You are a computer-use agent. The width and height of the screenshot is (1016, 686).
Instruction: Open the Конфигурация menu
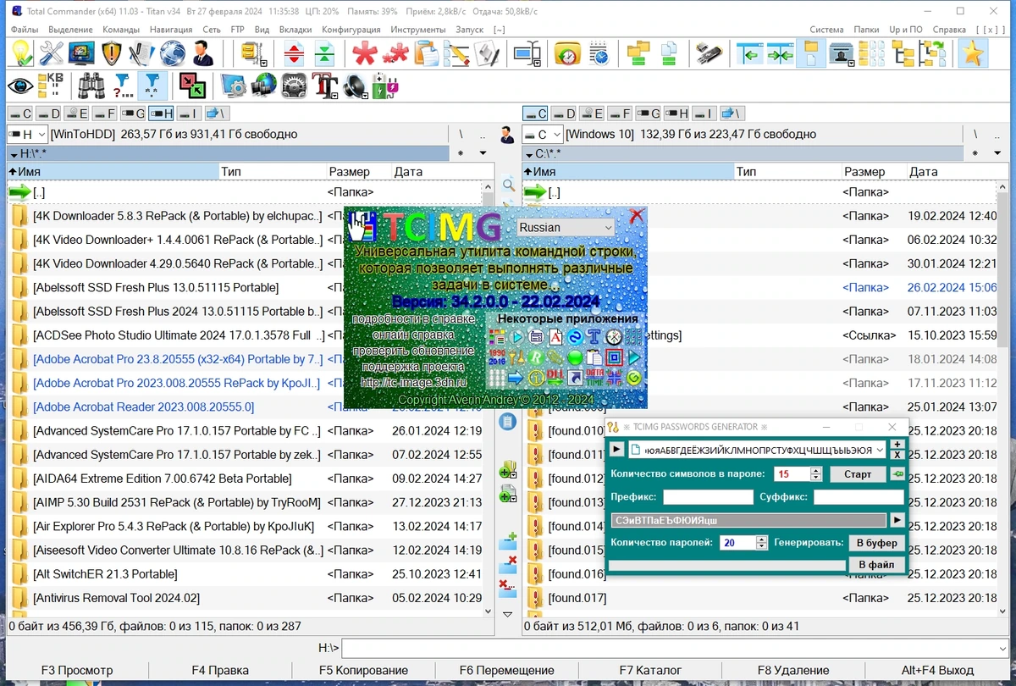pos(351,29)
